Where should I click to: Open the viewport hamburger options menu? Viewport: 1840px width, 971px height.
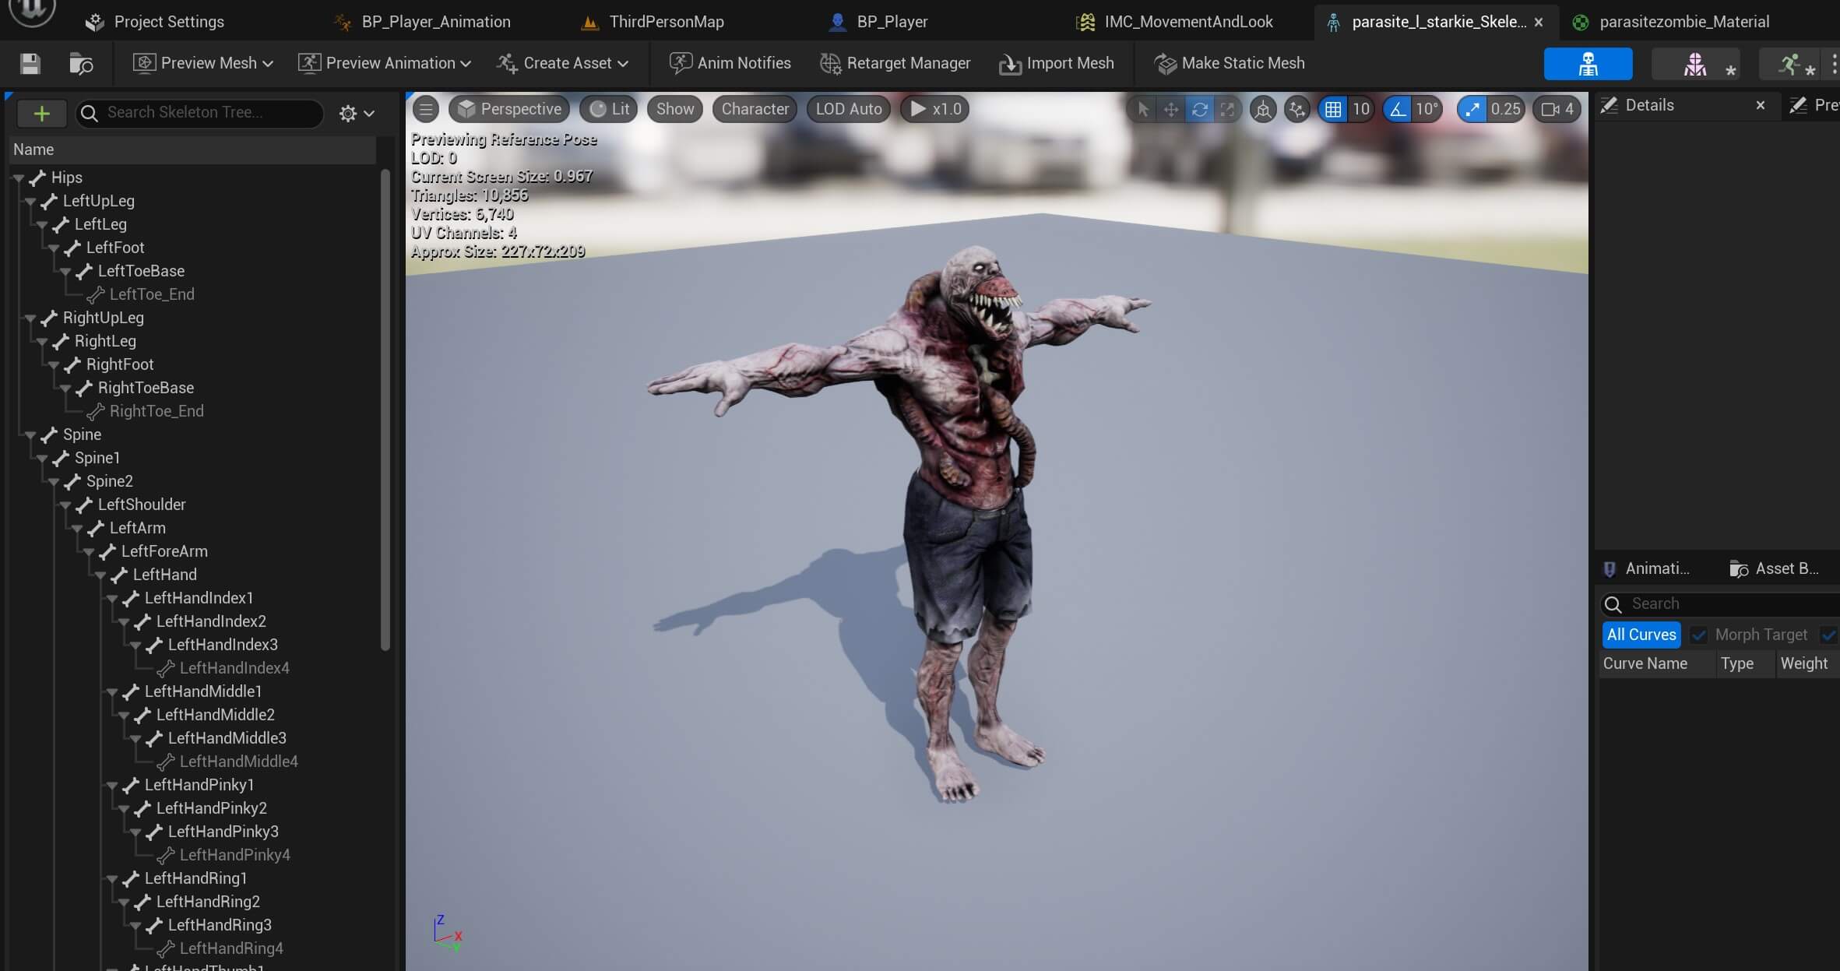(426, 109)
